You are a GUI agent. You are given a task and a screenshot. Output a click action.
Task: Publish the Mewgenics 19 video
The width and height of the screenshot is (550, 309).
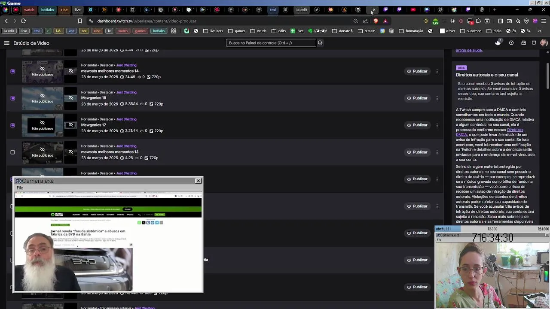pos(417,98)
